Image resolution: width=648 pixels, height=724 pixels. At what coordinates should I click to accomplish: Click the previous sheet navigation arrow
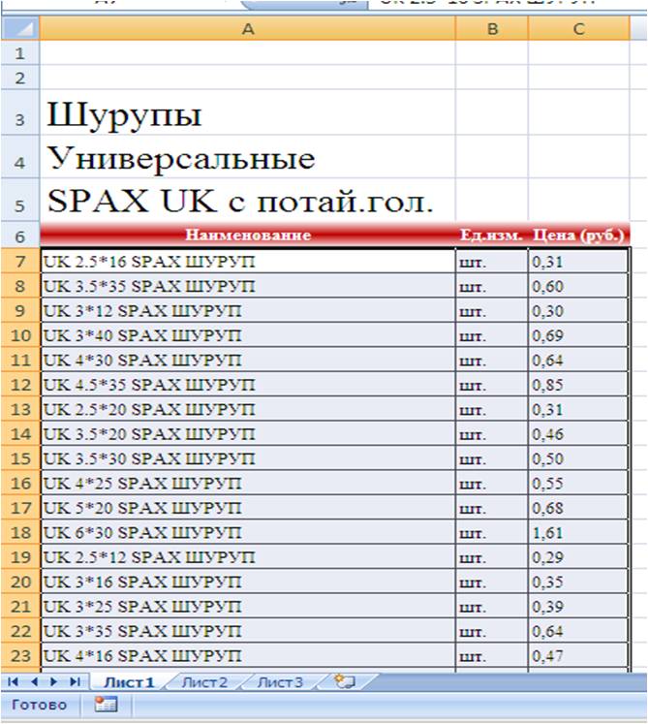click(x=35, y=682)
